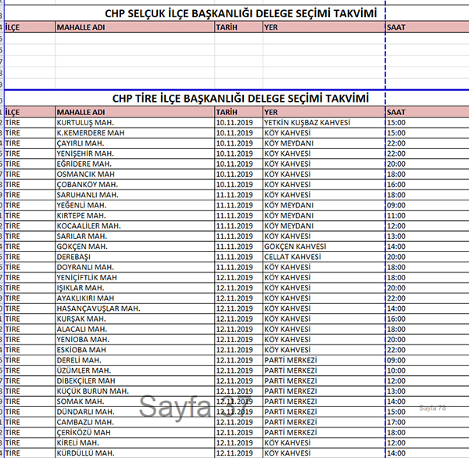
Task: Select the GÖKÇEN KAHVESİ venue cell
Action: (324, 247)
